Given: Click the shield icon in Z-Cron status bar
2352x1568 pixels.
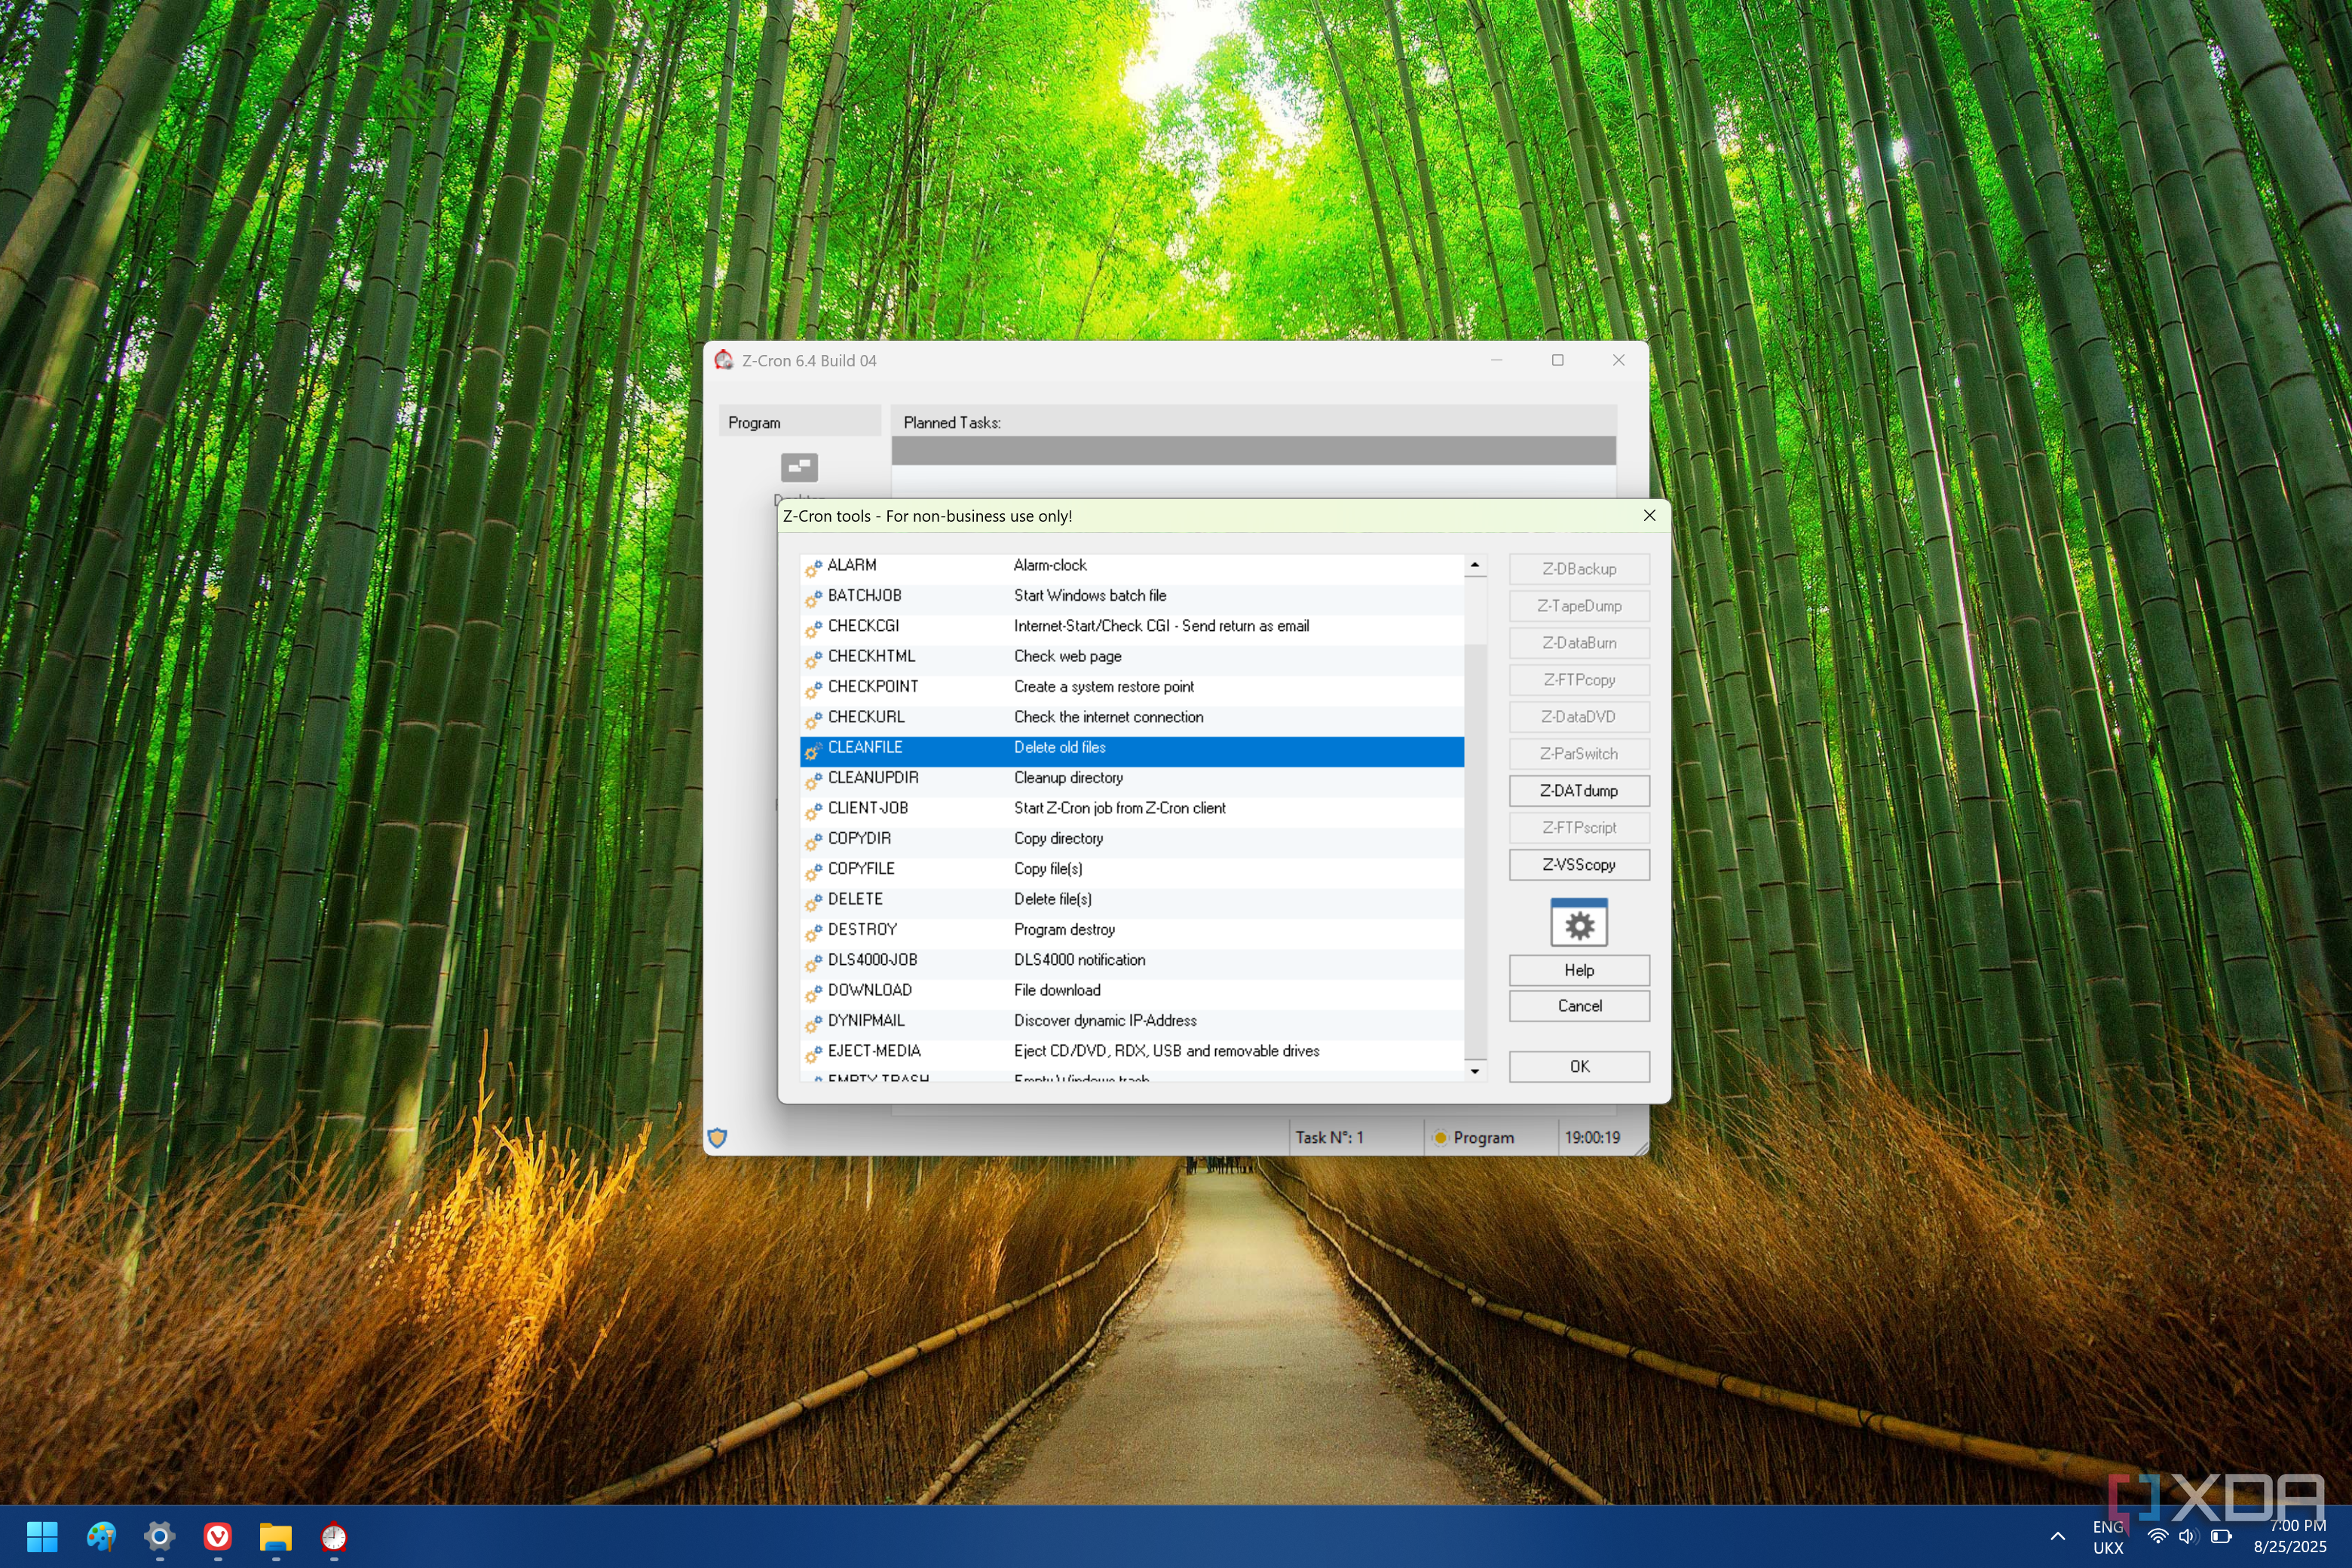Looking at the screenshot, I should point(717,1137).
